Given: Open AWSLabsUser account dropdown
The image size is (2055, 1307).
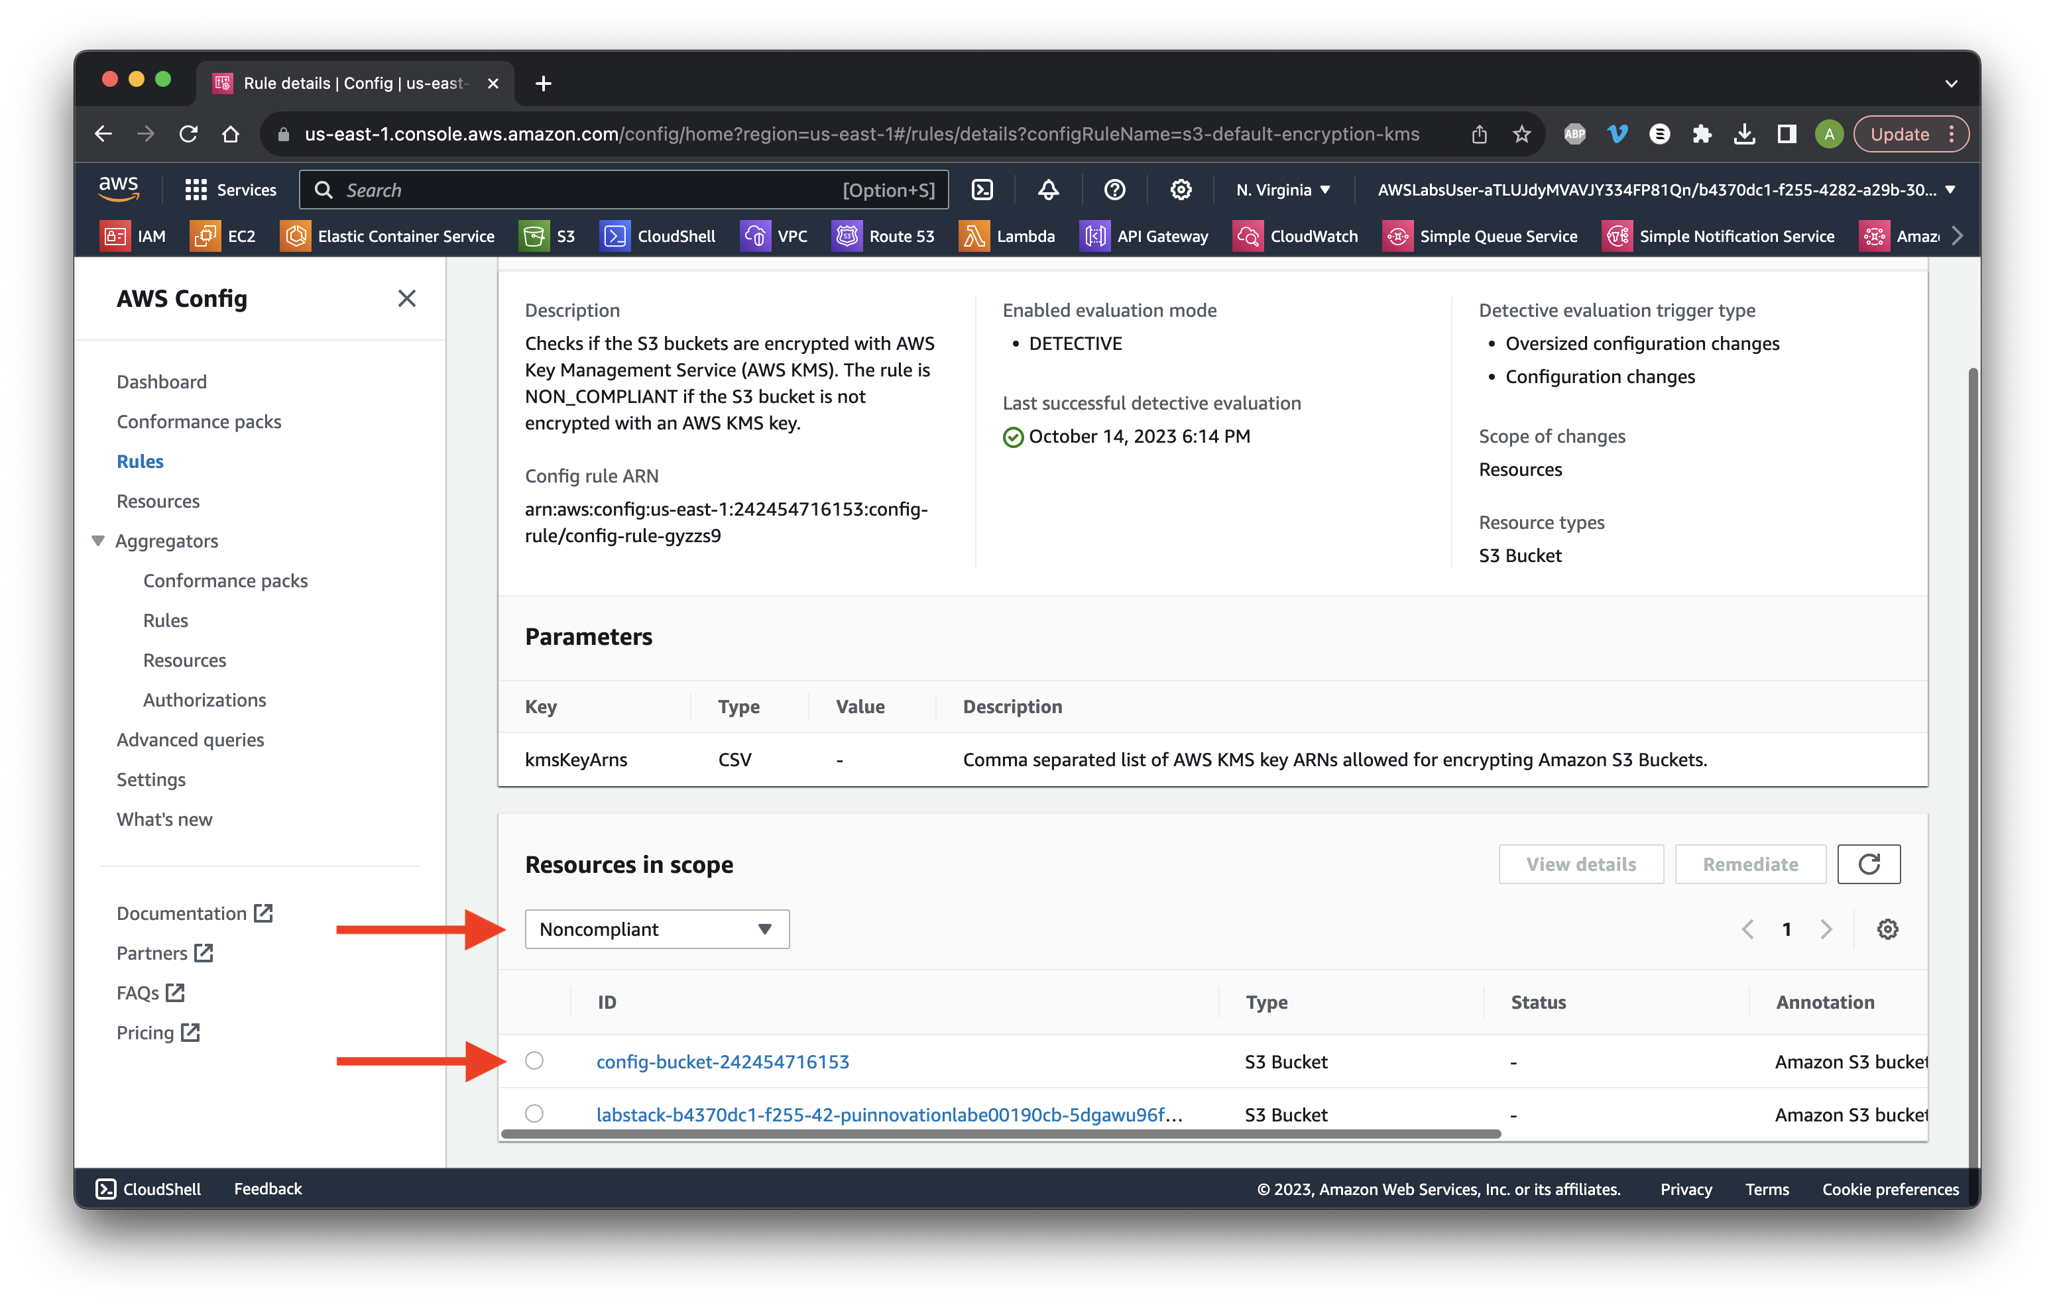Looking at the screenshot, I should (1665, 190).
